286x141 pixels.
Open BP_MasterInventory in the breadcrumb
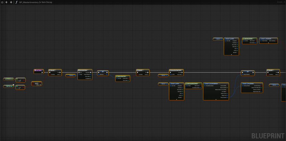click(x=28, y=2)
